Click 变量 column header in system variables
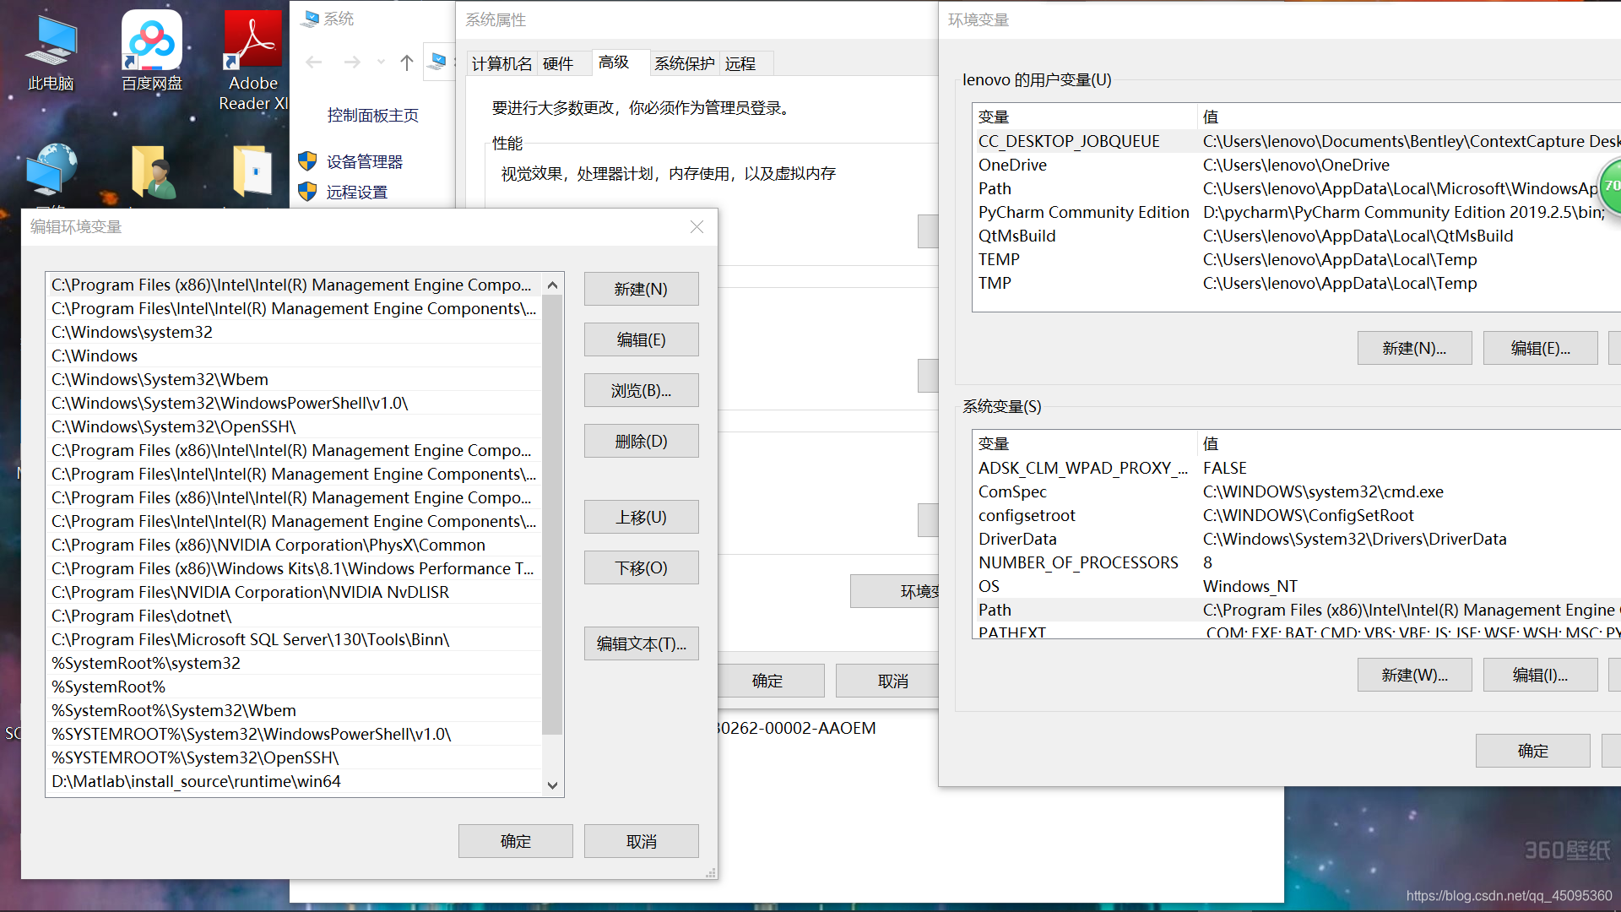Viewport: 1621px width, 912px height. coord(1085,443)
